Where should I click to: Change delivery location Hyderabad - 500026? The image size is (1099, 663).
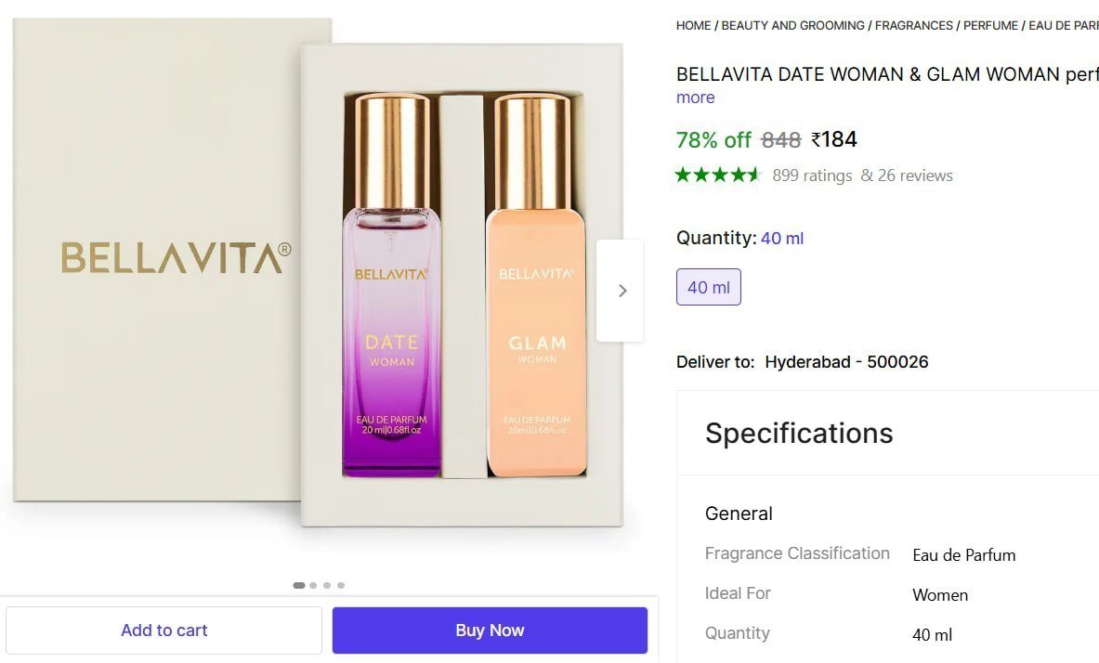pos(846,361)
